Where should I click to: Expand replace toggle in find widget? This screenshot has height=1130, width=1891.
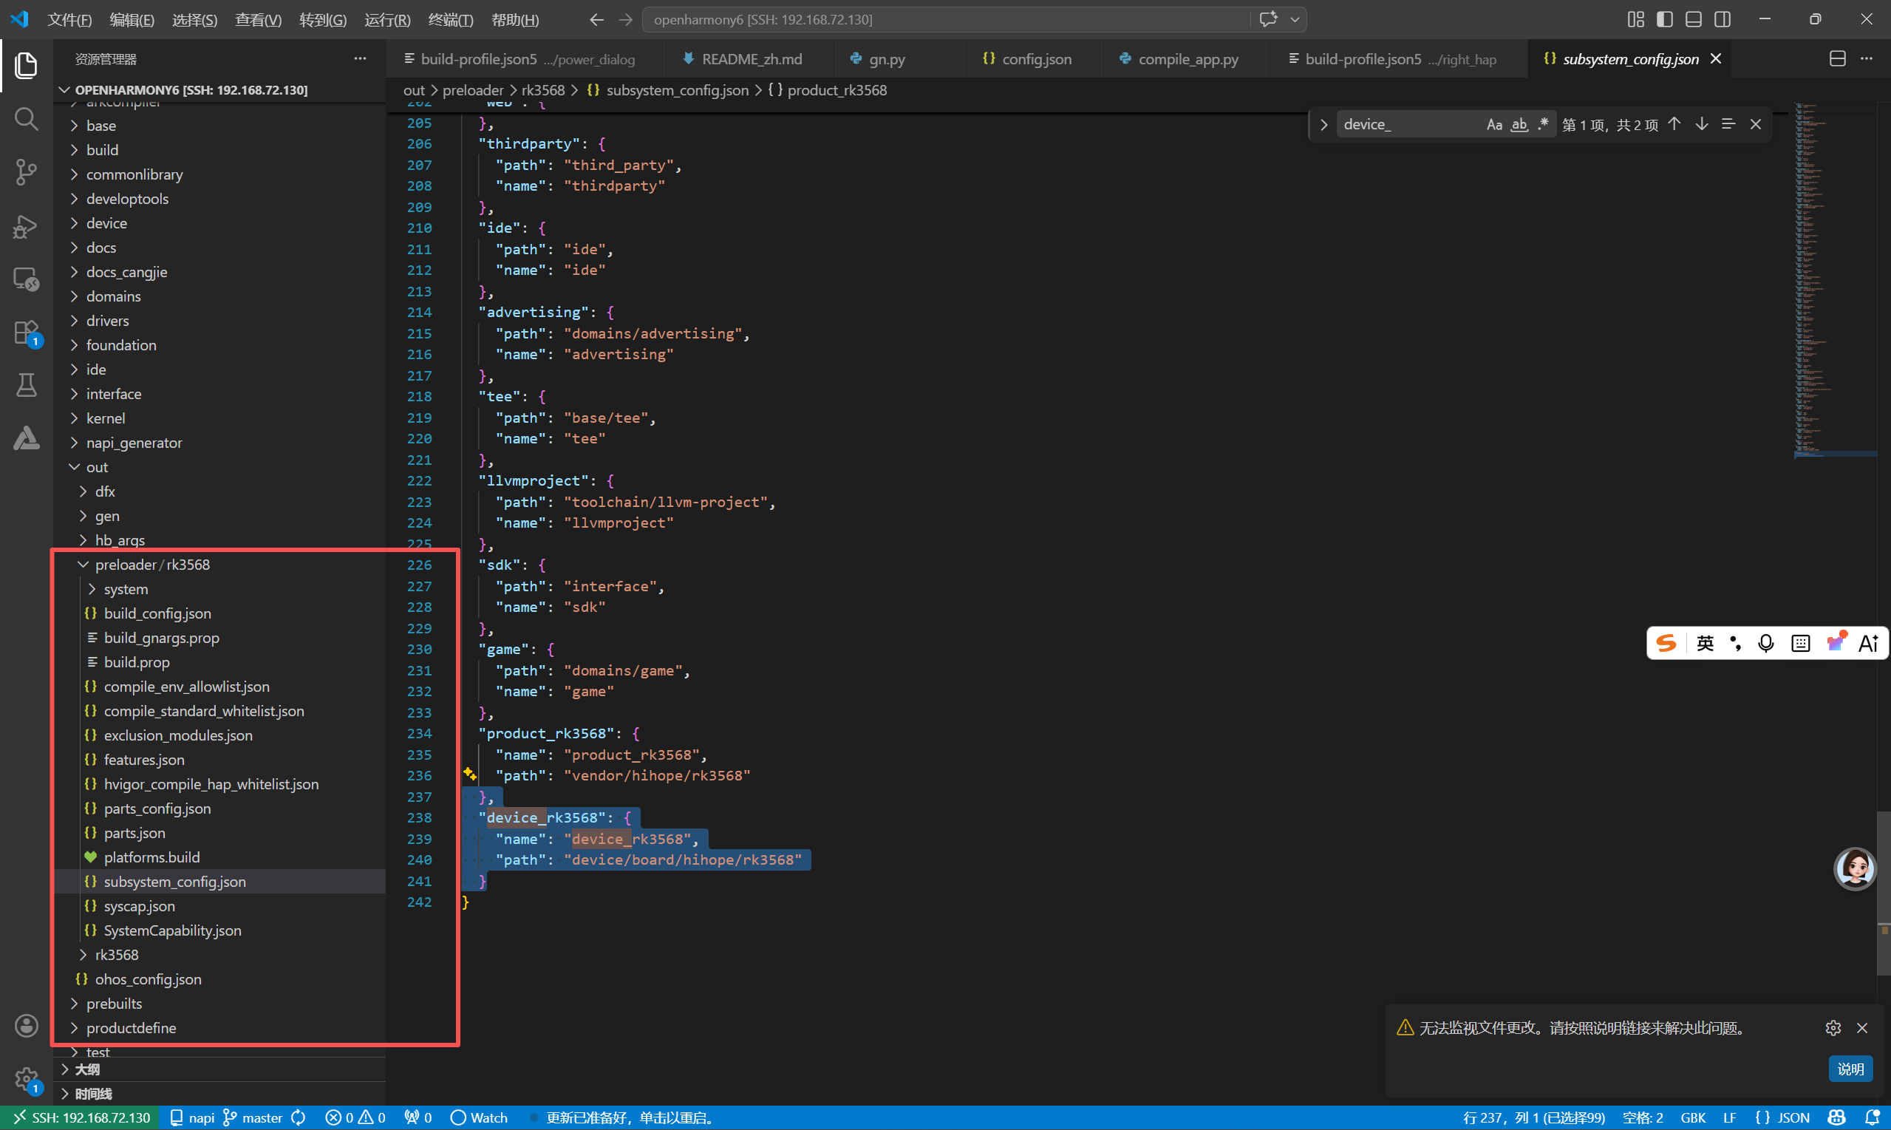1324,124
